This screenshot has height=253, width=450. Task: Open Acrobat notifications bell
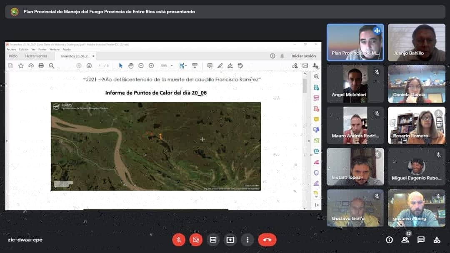(x=282, y=56)
